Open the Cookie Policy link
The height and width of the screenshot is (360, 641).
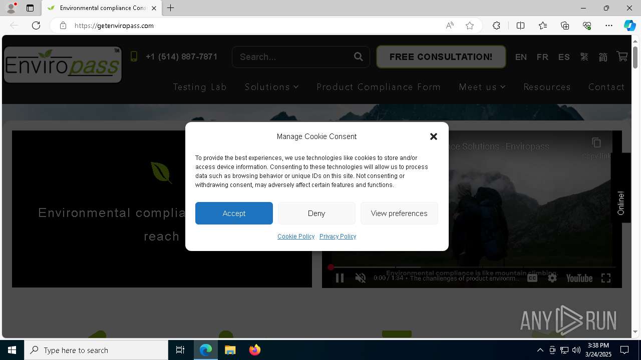[296, 236]
